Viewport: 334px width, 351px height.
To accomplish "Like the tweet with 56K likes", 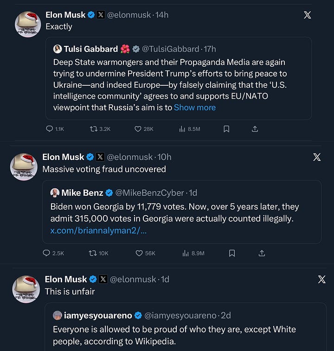I will click(139, 253).
